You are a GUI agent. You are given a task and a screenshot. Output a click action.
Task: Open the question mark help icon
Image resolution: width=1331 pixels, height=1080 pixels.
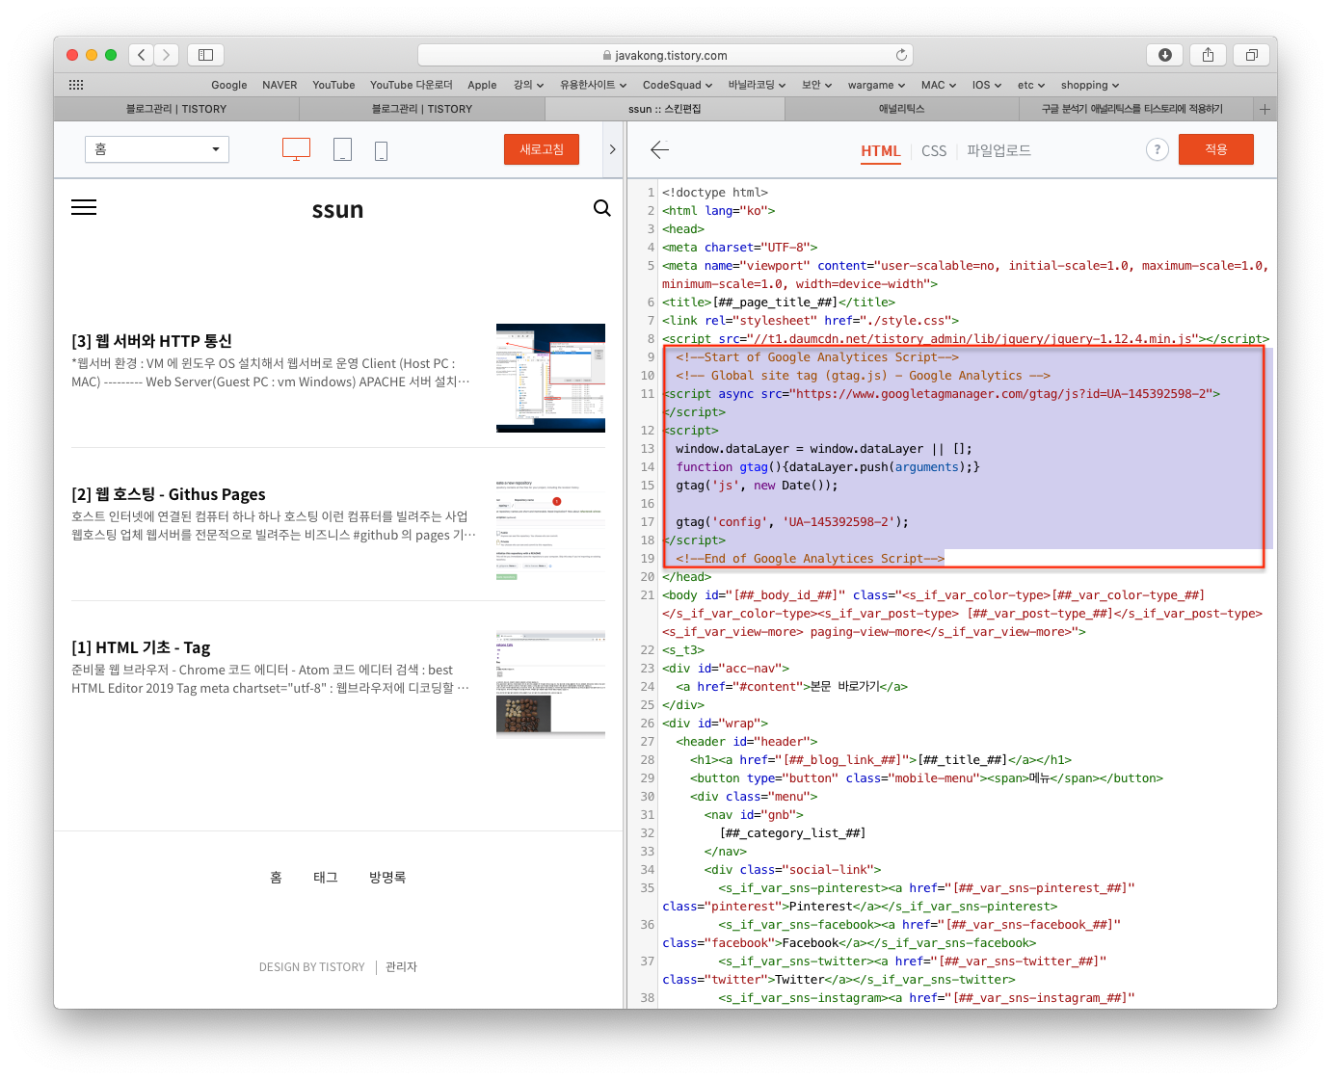(1157, 149)
